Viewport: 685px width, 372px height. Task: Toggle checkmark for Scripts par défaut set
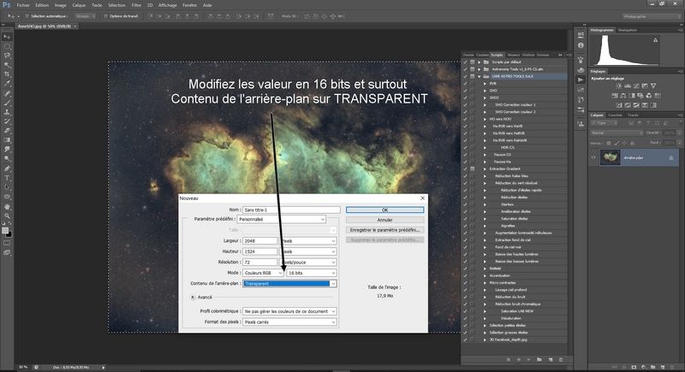(x=465, y=62)
